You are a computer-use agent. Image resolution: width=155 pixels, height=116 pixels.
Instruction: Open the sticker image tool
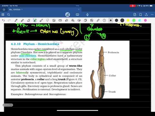click(x=92, y=20)
